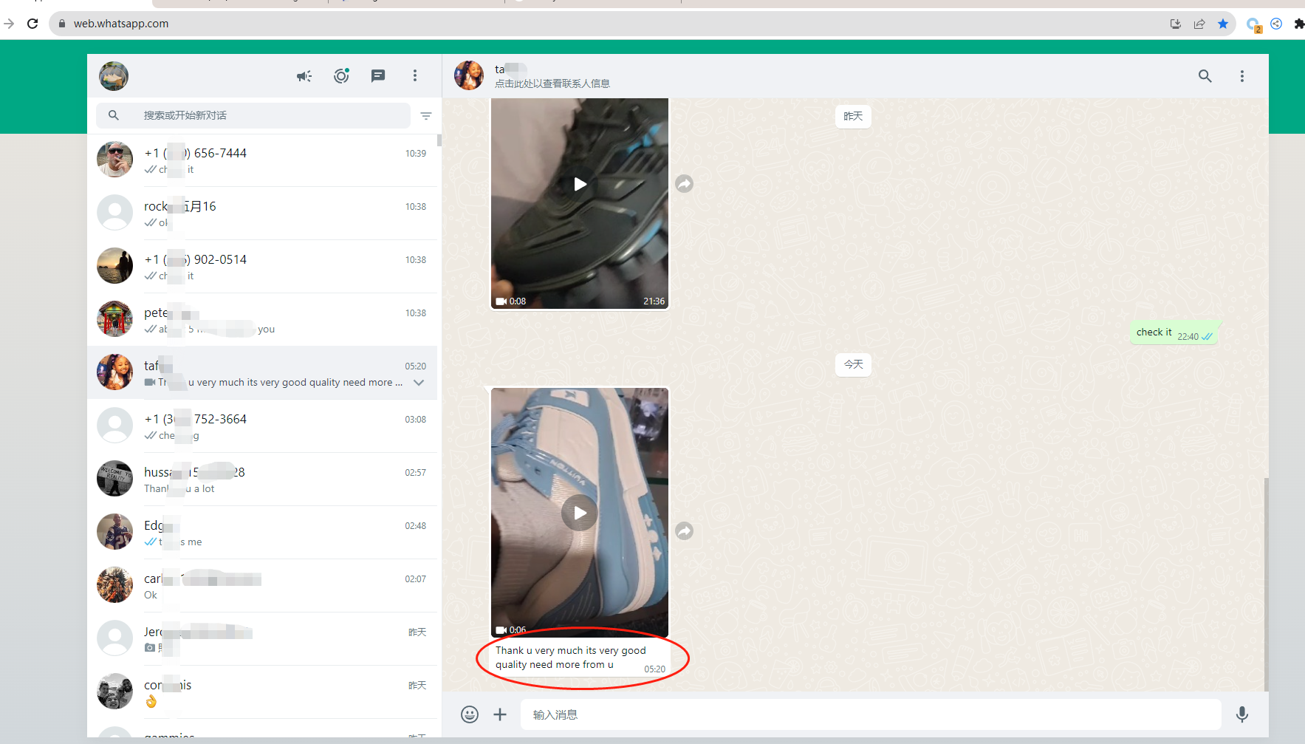Image resolution: width=1305 pixels, height=744 pixels.
Task: Play the black sneaker video
Action: click(580, 184)
